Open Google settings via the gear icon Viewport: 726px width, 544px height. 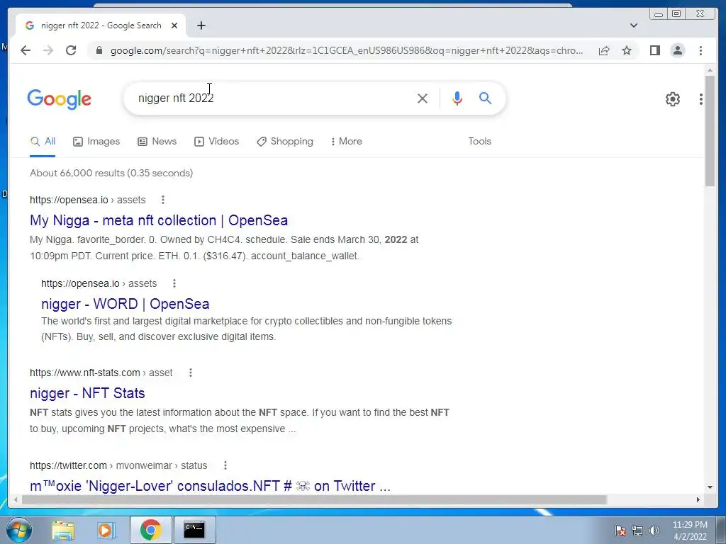pyautogui.click(x=672, y=99)
